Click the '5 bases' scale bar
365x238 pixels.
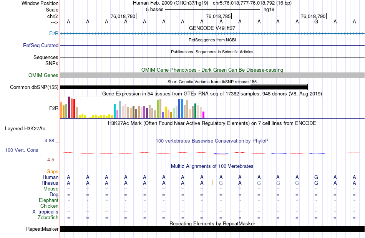[x=212, y=10]
